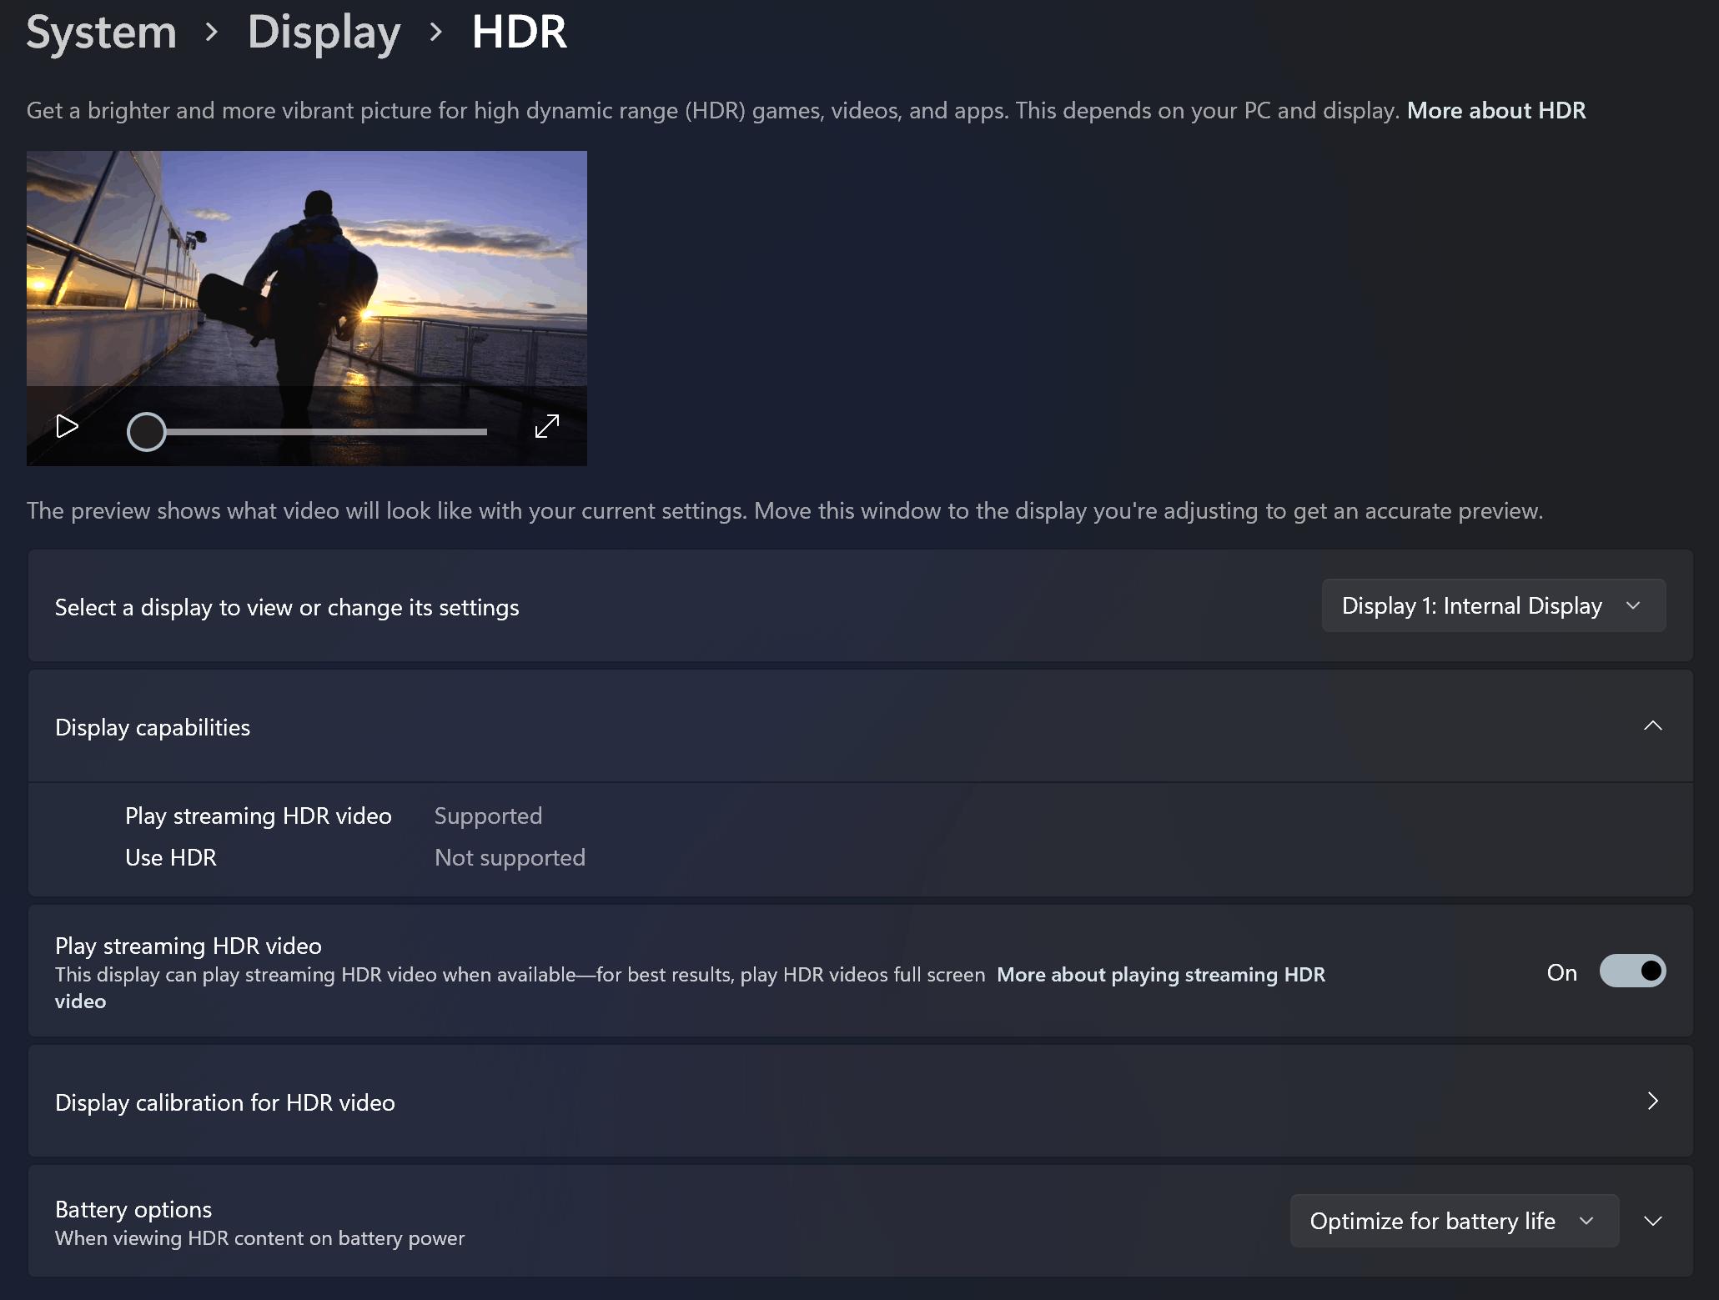Viewport: 1719px width, 1300px height.
Task: Open More about playing streaming HDR video link
Action: pyautogui.click(x=1160, y=975)
